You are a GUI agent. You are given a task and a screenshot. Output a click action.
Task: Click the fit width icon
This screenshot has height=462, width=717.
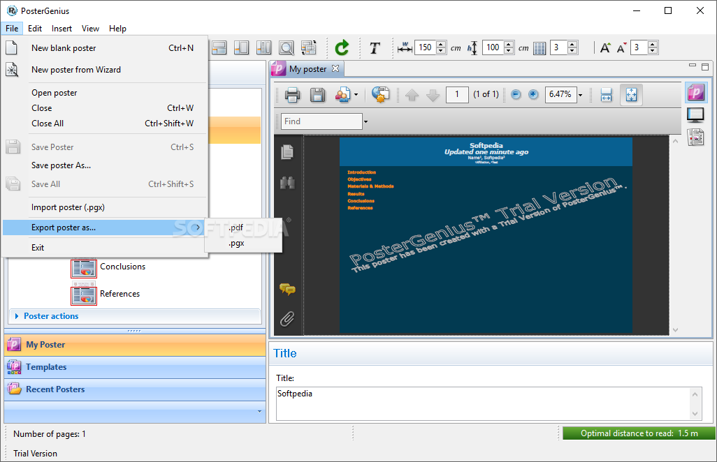(x=606, y=95)
